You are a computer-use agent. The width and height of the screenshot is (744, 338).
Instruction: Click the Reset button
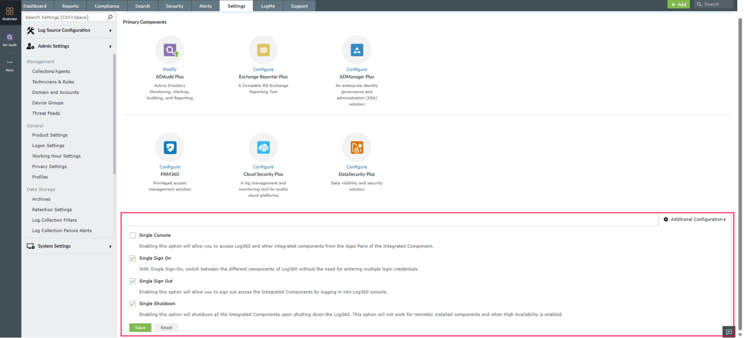click(166, 328)
